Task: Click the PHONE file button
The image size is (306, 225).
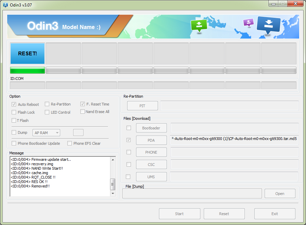Action: (151, 152)
